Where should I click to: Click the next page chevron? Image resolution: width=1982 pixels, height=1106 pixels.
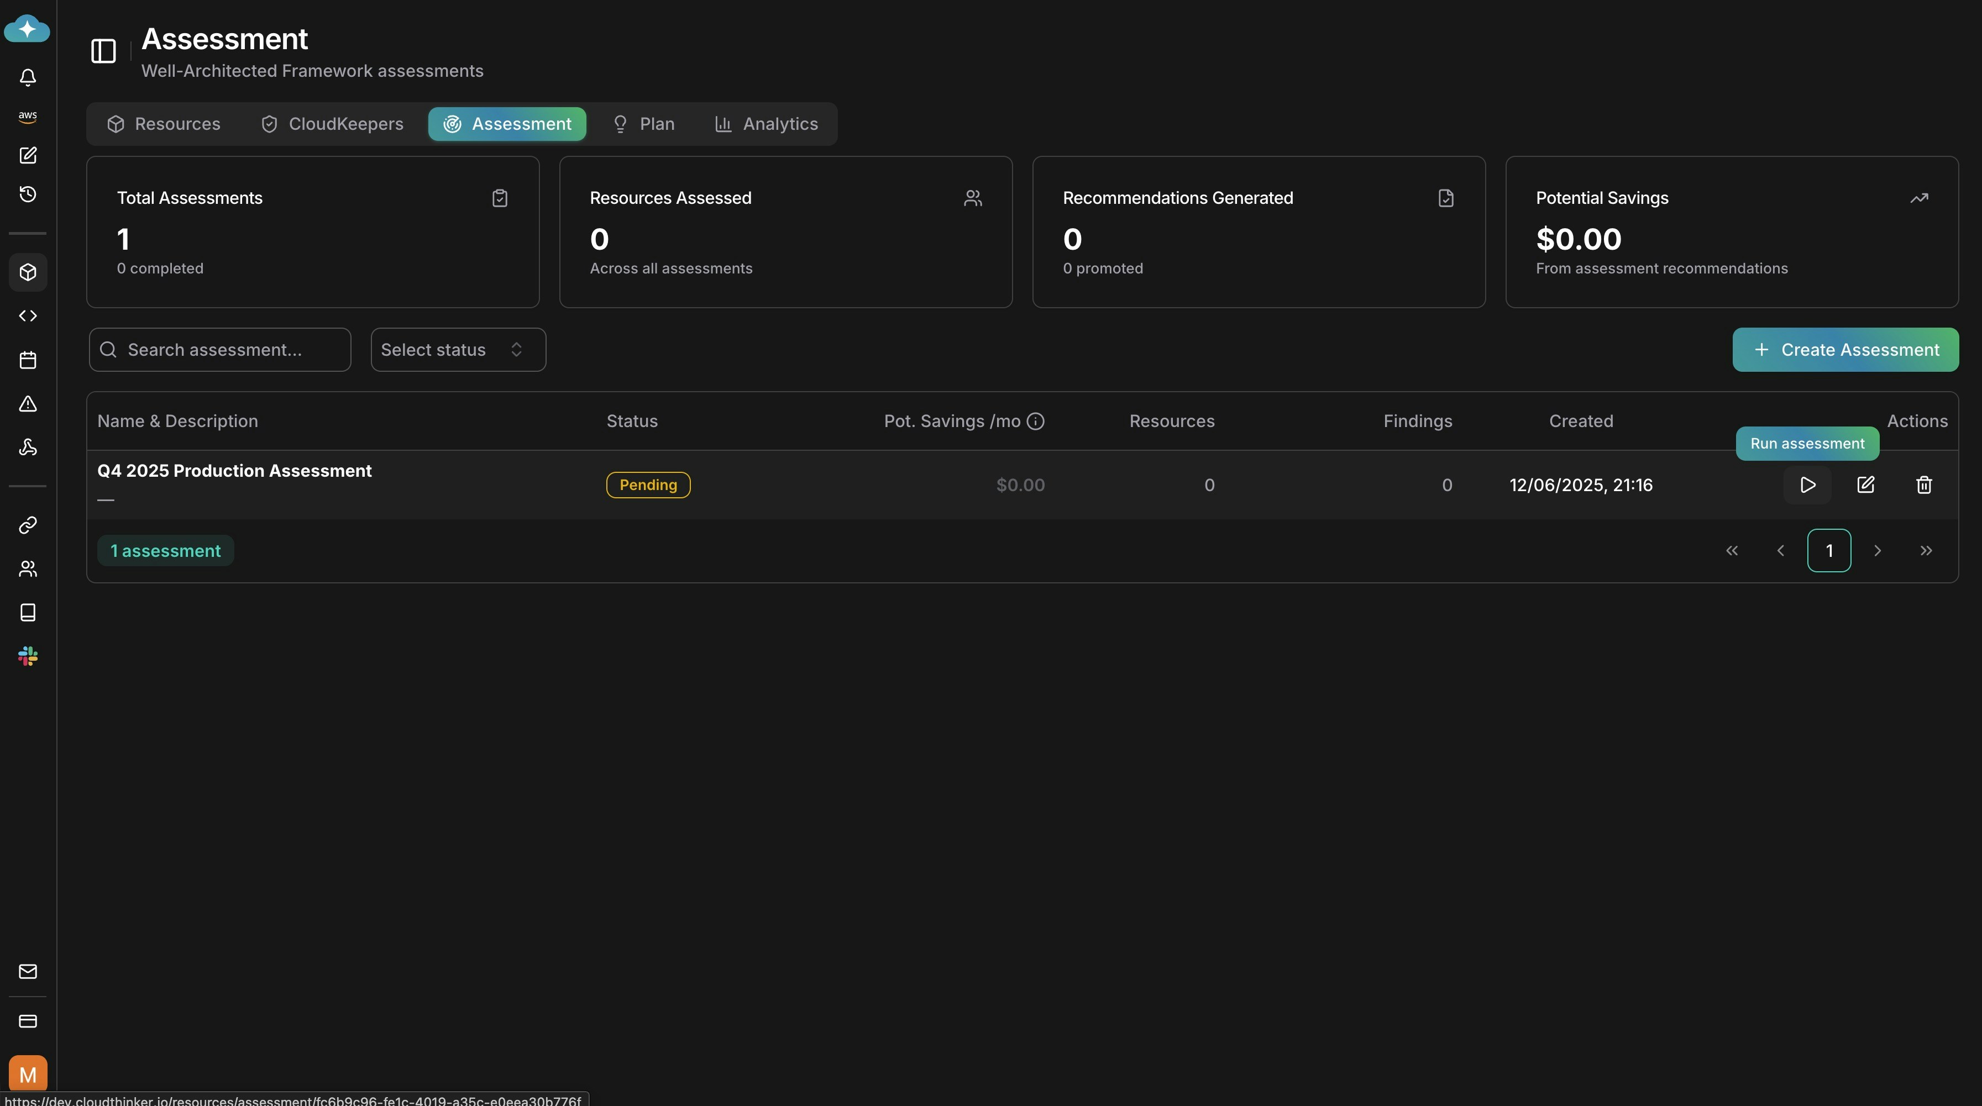pyautogui.click(x=1878, y=550)
